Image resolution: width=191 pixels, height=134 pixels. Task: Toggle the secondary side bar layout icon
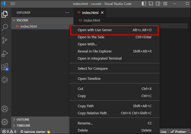[157, 4]
